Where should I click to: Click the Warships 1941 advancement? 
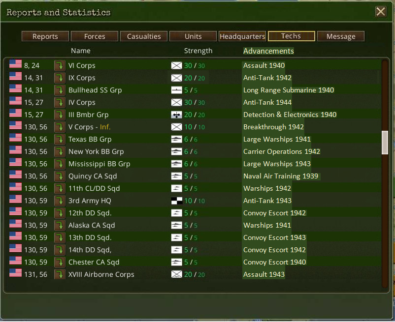pyautogui.click(x=267, y=226)
